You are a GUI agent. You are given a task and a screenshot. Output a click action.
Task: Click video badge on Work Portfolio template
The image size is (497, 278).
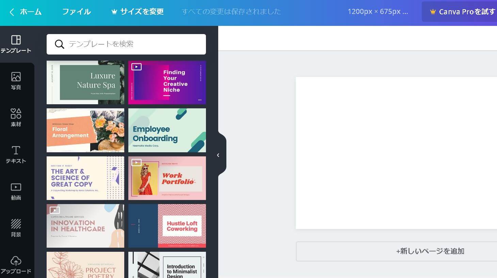(137, 163)
